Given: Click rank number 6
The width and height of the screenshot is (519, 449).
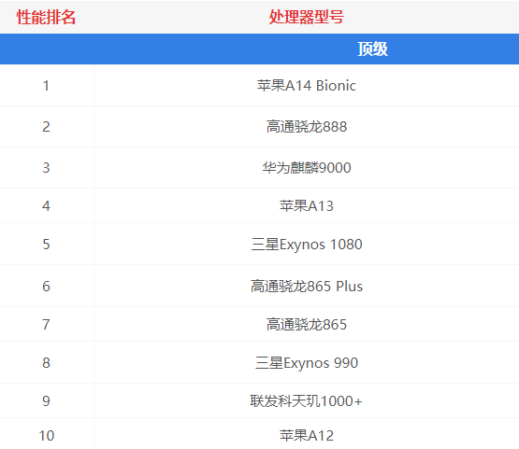Looking at the screenshot, I should pos(46,287).
